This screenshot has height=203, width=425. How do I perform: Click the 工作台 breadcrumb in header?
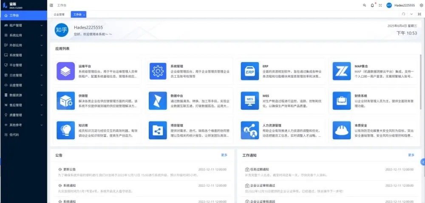[x=62, y=6]
